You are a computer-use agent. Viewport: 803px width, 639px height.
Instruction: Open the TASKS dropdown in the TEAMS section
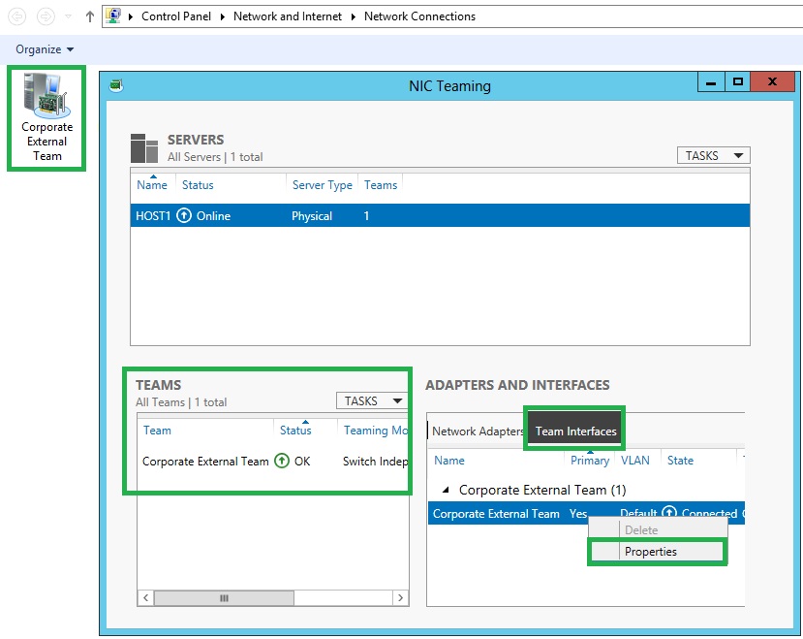tap(370, 400)
